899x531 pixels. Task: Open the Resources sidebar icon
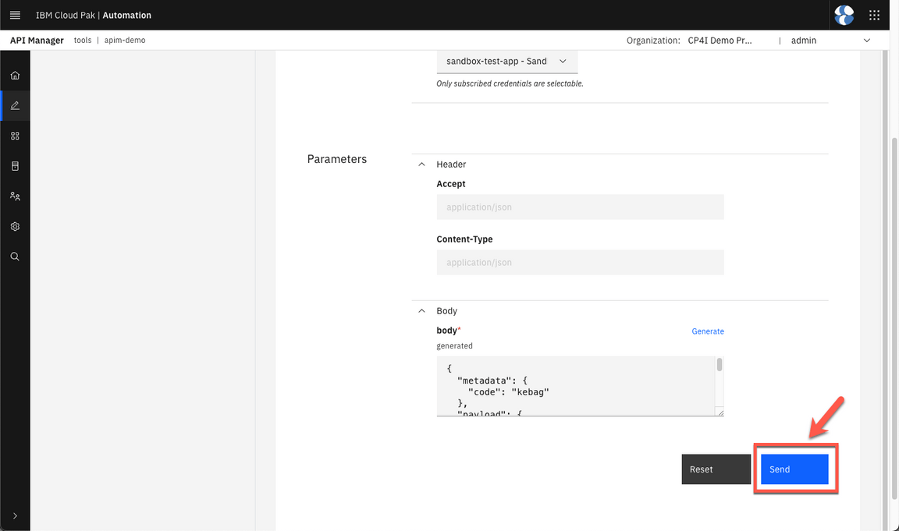pyautogui.click(x=15, y=166)
